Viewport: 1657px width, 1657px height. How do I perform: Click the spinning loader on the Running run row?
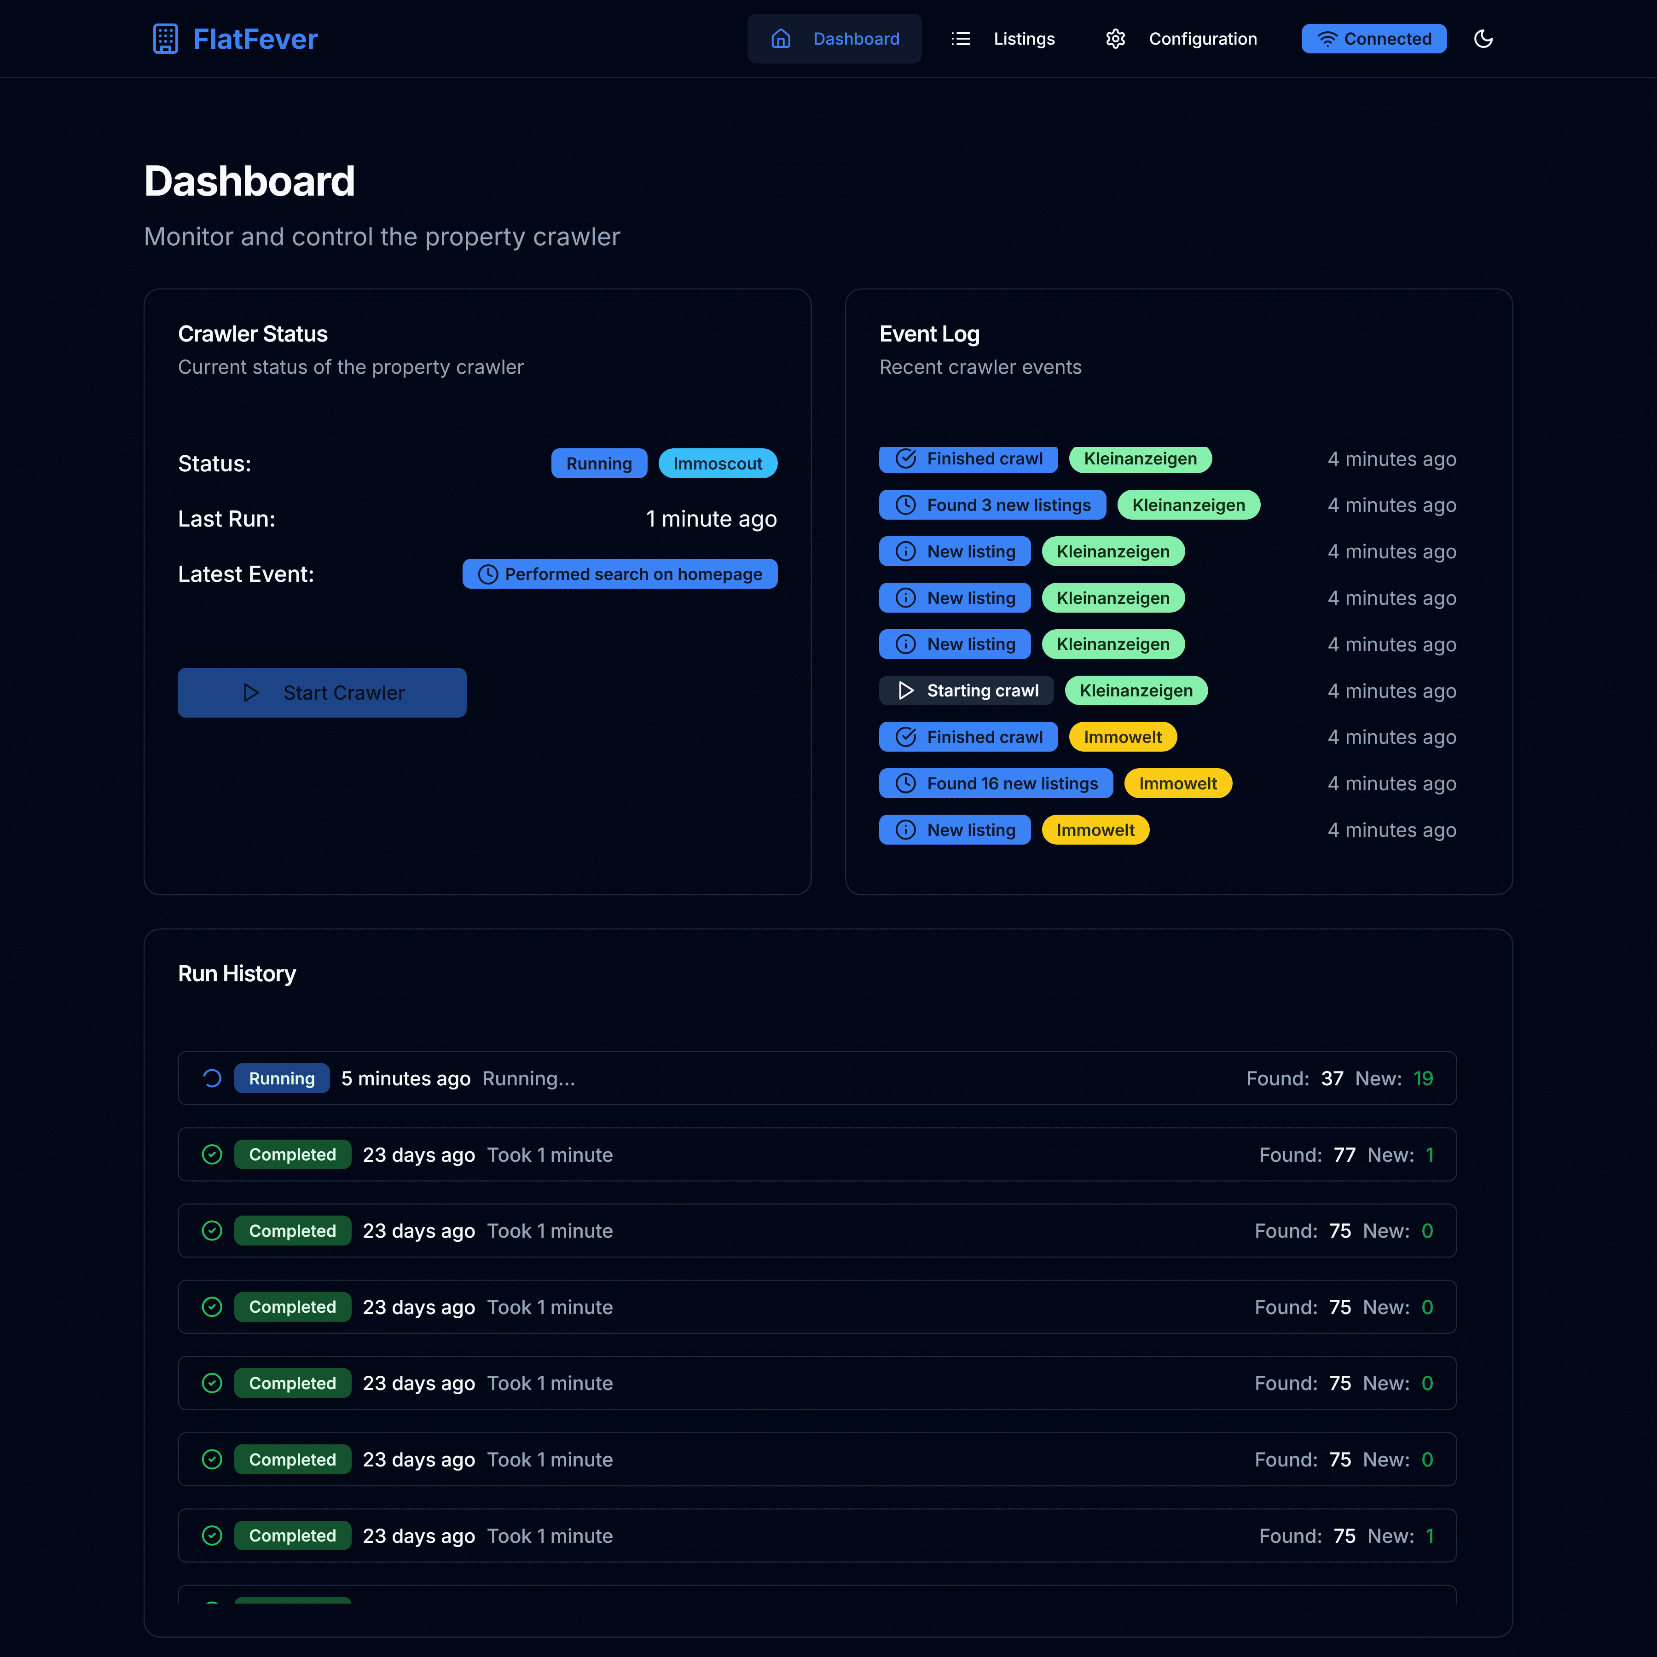(212, 1078)
